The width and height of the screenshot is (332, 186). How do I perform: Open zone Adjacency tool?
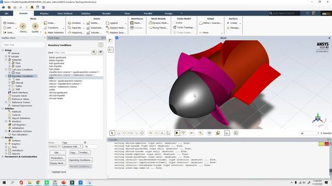point(76,33)
